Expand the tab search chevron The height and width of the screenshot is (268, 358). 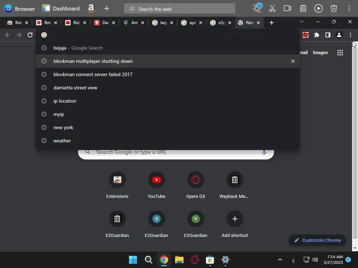pyautogui.click(x=302, y=22)
